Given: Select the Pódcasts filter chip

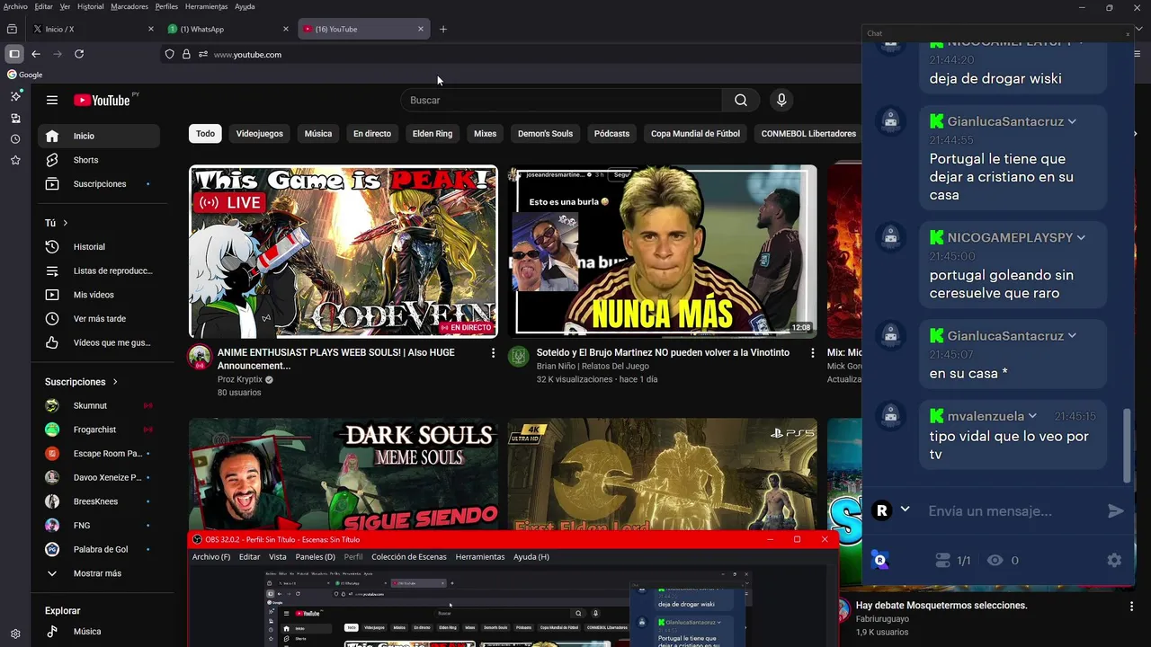Looking at the screenshot, I should tap(611, 134).
